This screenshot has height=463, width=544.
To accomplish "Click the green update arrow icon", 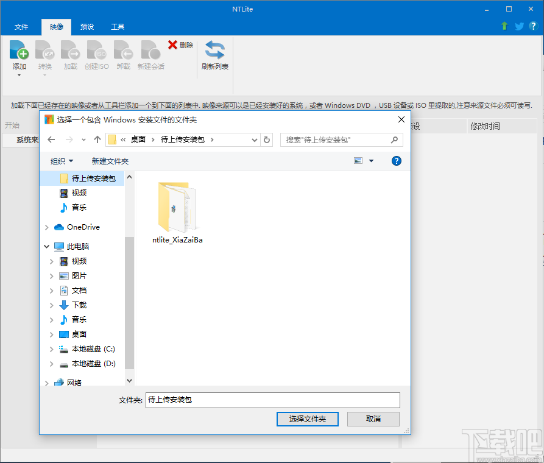I will click(504, 26).
